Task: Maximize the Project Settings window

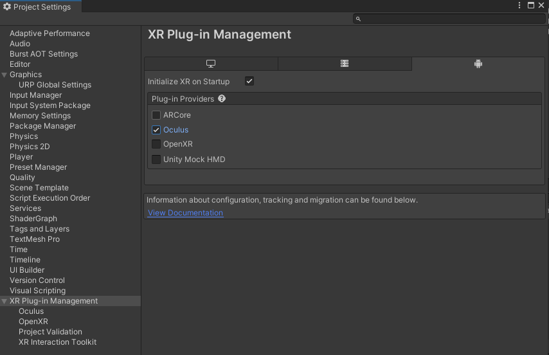Action: coord(531,6)
